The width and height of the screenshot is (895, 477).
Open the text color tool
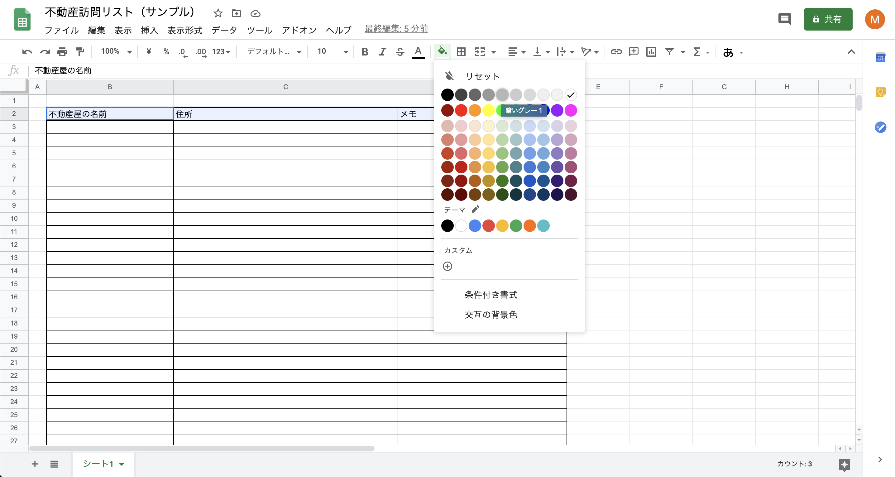click(x=418, y=52)
